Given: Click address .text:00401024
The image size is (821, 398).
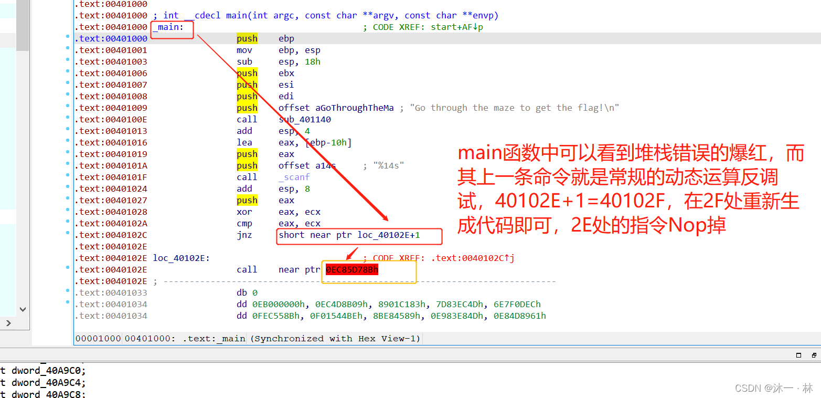Looking at the screenshot, I should [x=111, y=188].
